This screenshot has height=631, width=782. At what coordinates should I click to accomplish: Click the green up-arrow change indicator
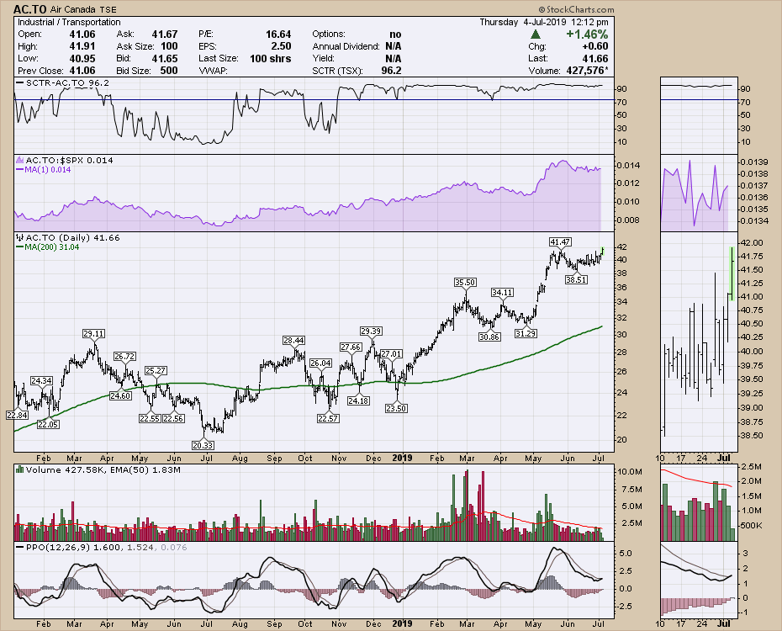click(x=536, y=34)
